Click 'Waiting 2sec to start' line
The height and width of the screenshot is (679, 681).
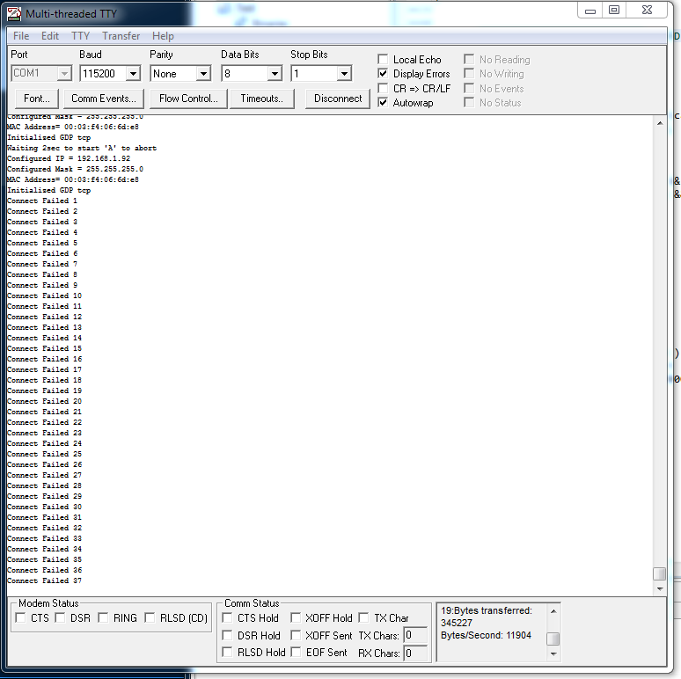click(x=82, y=148)
